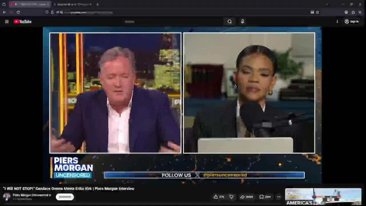Sign in to YouTube
Viewport: 366px width, 206px height.
coord(351,21)
